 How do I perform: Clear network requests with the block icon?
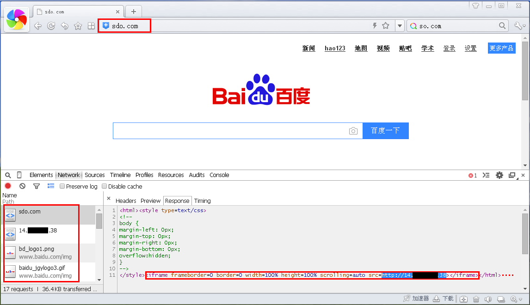tap(22, 186)
